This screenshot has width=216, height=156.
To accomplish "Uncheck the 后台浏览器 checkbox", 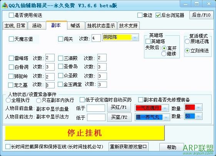I will click(x=158, y=15).
